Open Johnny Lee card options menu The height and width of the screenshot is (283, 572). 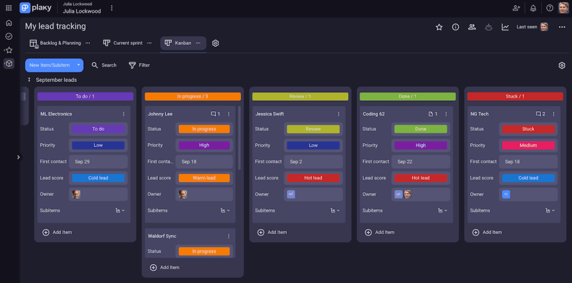pyautogui.click(x=229, y=114)
